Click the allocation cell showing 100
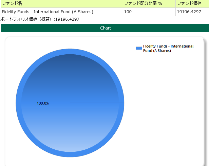This screenshot has height=166, width=209. [x=128, y=12]
